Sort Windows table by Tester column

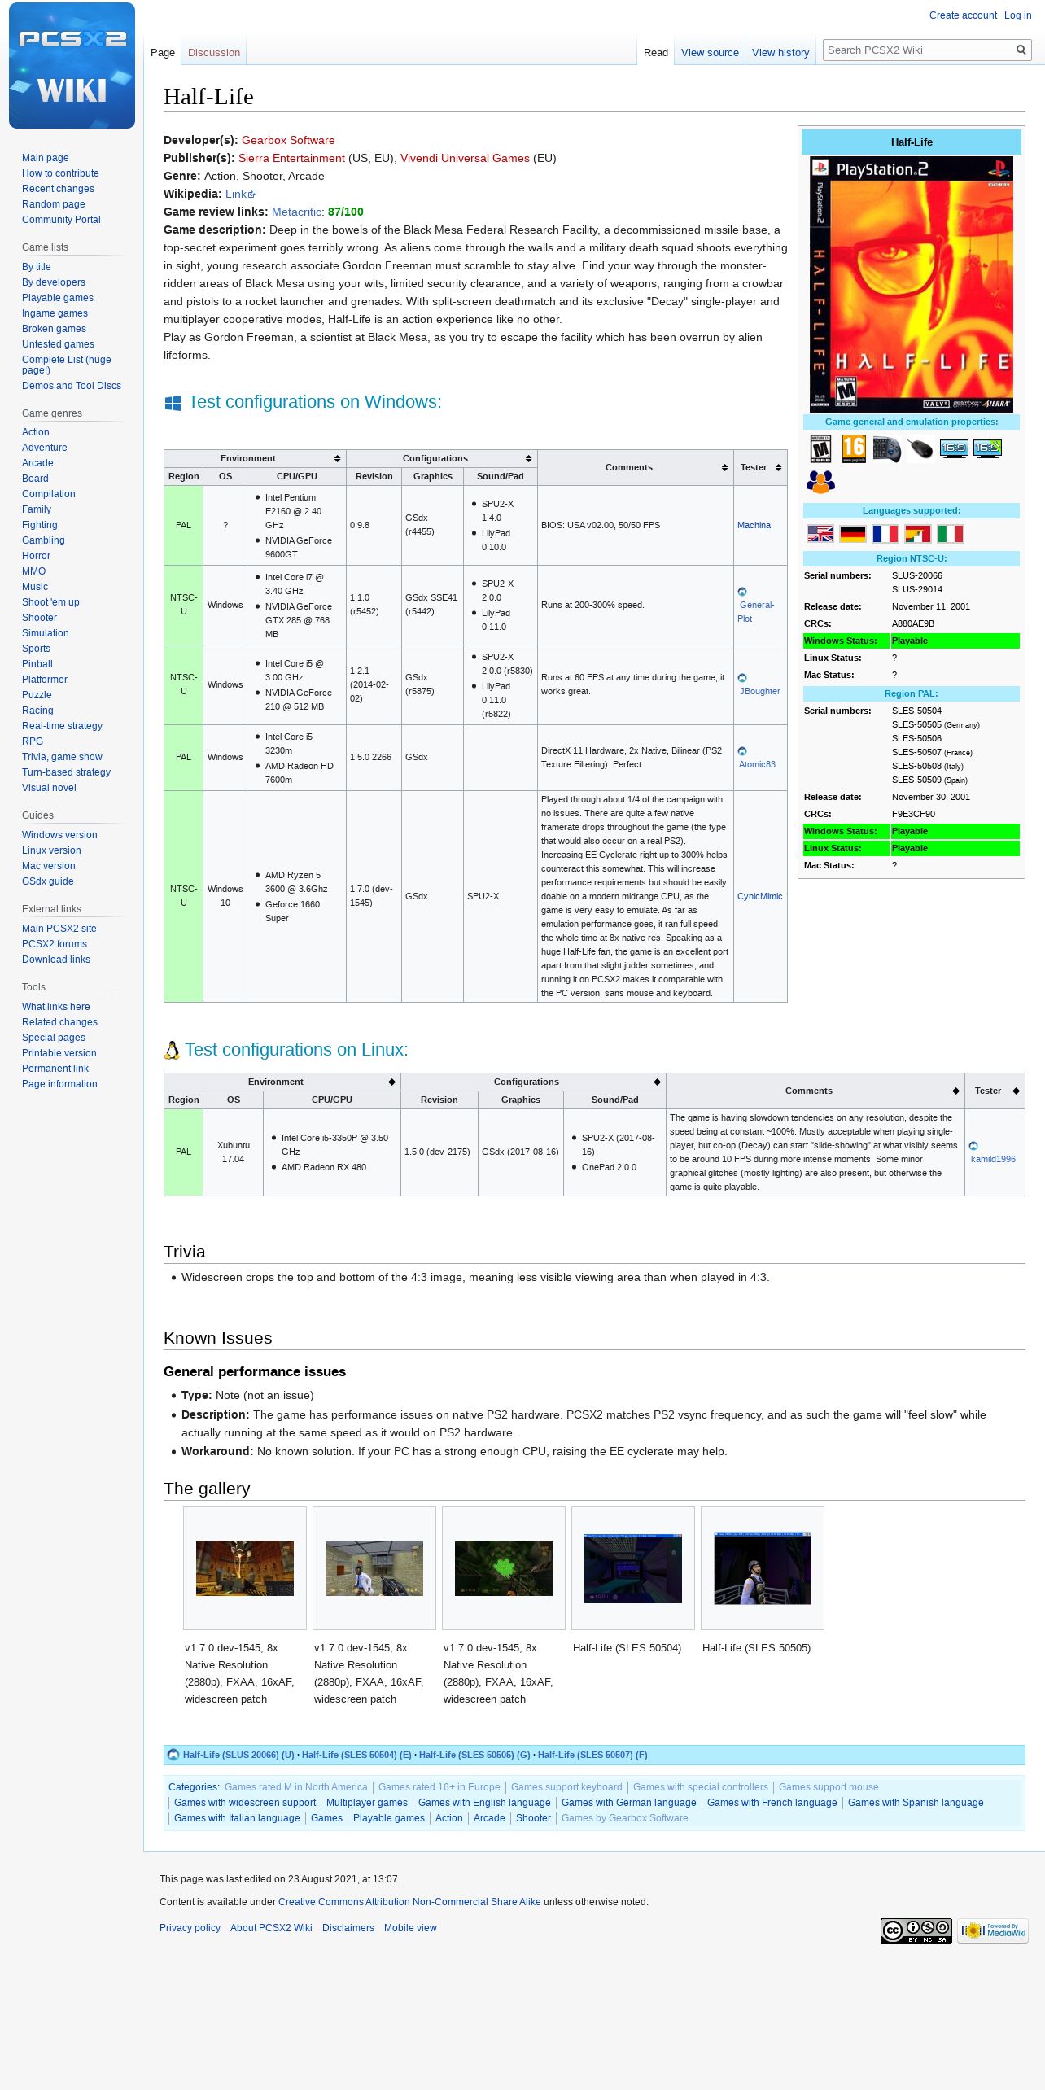(x=760, y=467)
